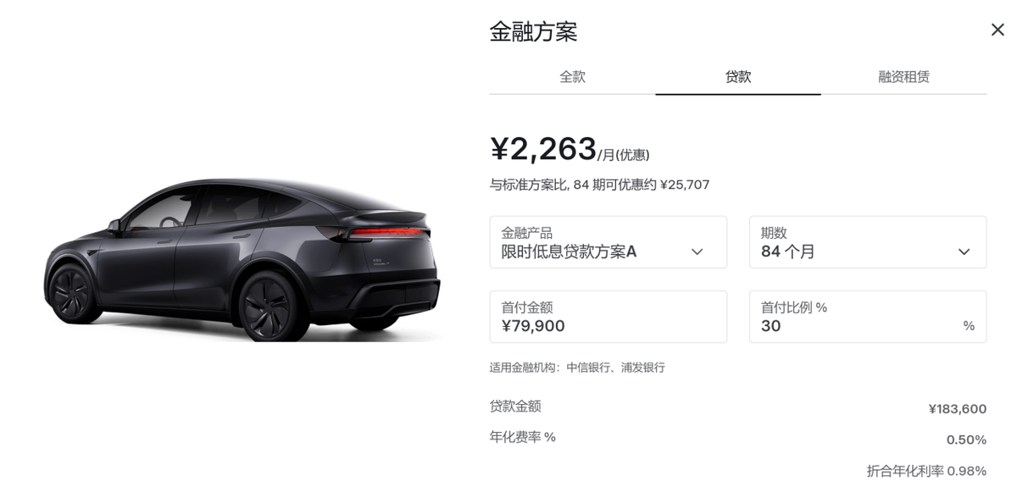Open the 融资租赁 tab
This screenshot has width=1017, height=492.
(903, 77)
